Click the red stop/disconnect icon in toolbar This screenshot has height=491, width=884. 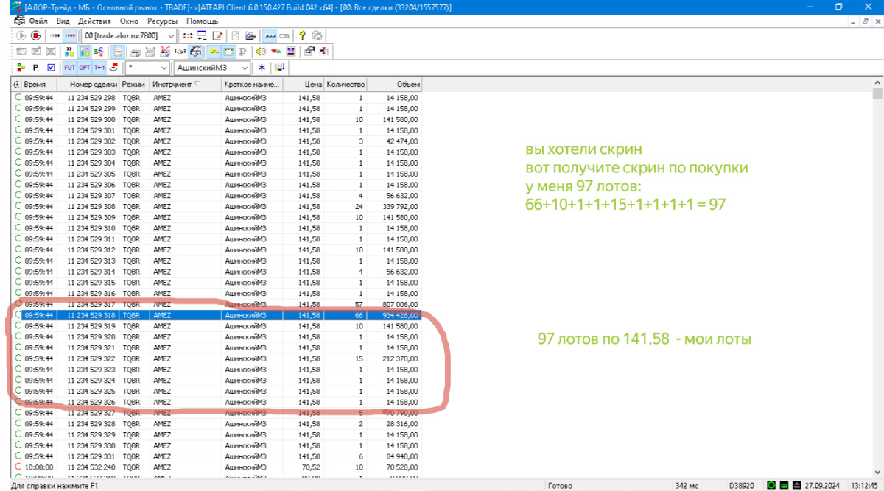[35, 35]
